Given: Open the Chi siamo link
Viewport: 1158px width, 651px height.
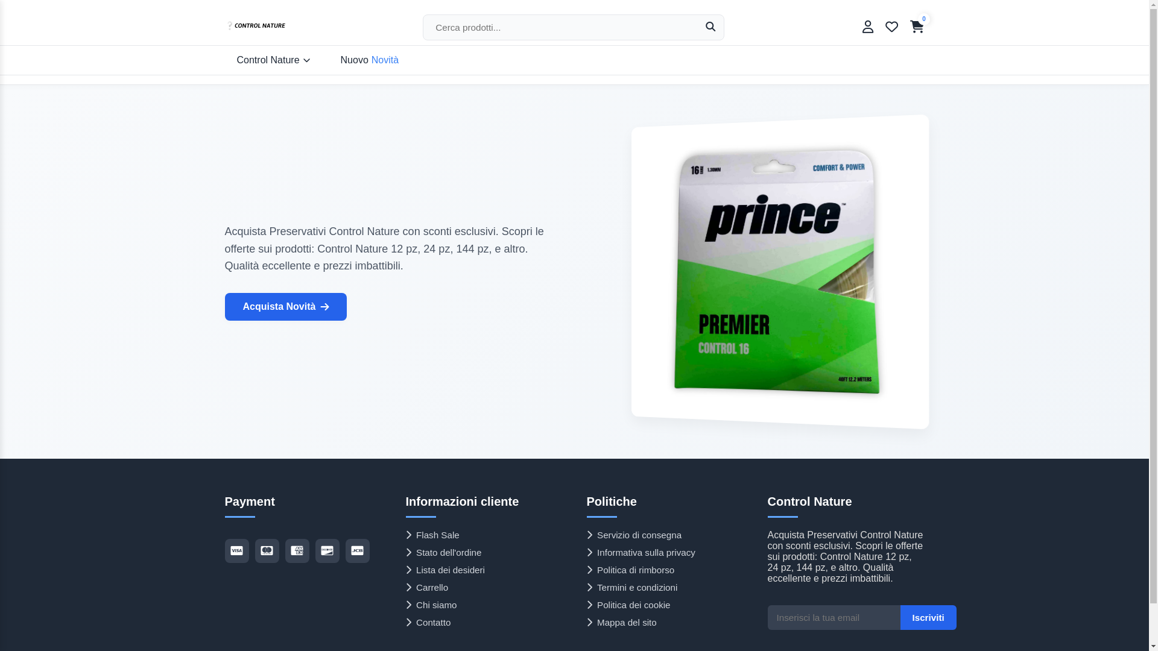Looking at the screenshot, I should click(436, 605).
